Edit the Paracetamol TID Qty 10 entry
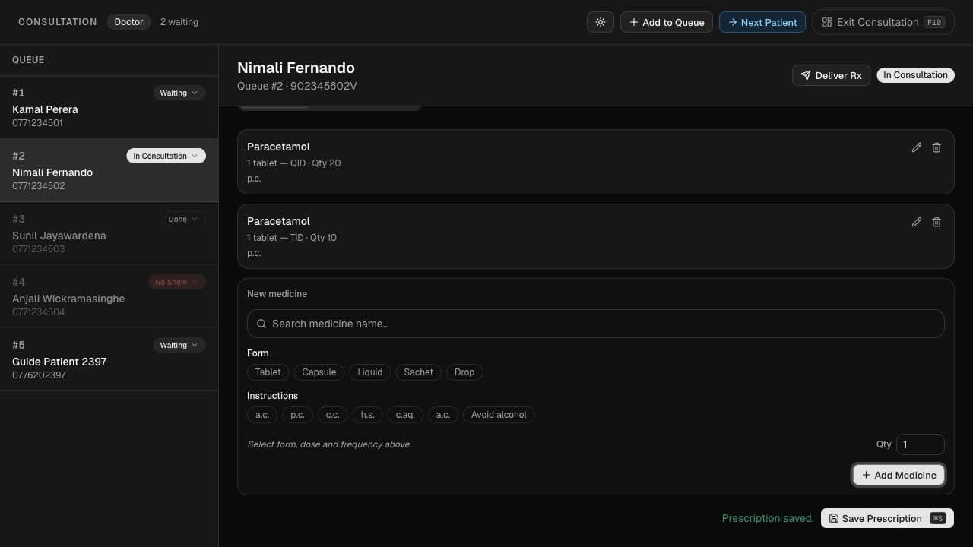973x547 pixels. coord(916,222)
